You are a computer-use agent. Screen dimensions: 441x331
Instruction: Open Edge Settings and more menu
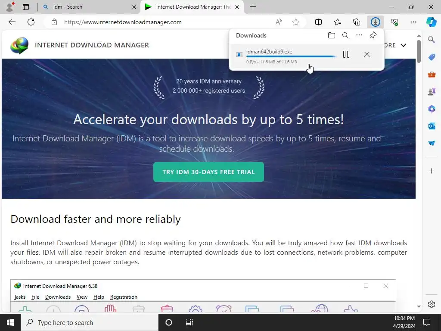pos(413,22)
